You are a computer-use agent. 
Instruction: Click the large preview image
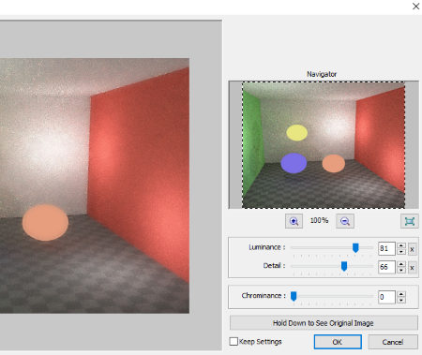click(x=95, y=185)
